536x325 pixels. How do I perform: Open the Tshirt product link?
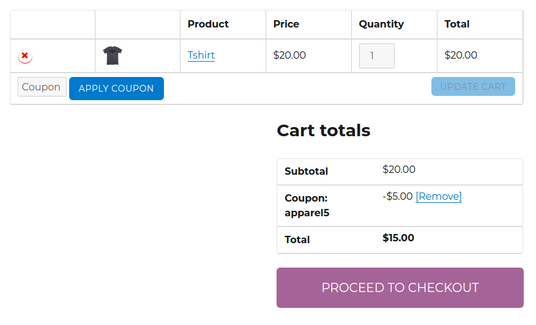pyautogui.click(x=201, y=56)
